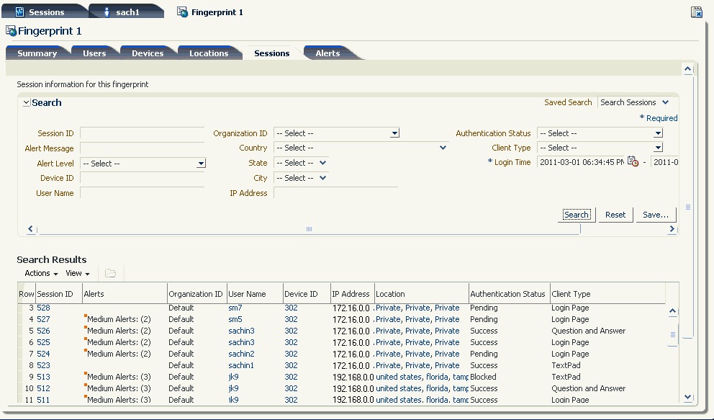Click the Session ID input field
This screenshot has height=420, width=714.
142,133
